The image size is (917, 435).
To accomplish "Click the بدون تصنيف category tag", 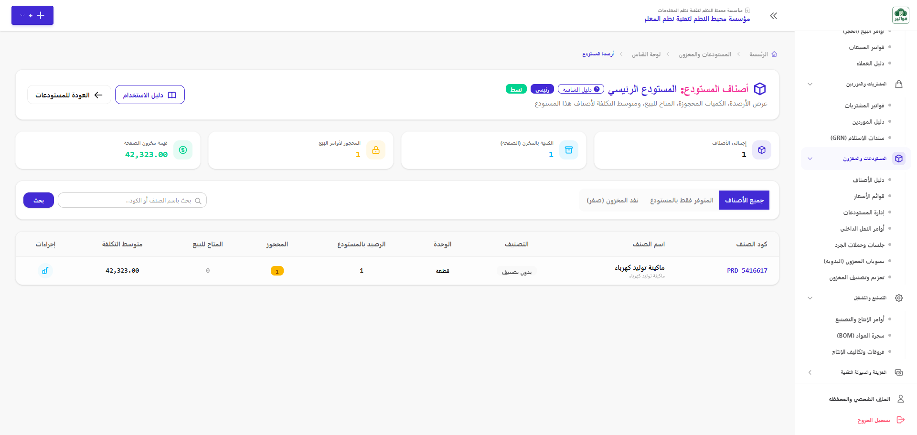I will pos(516,272).
